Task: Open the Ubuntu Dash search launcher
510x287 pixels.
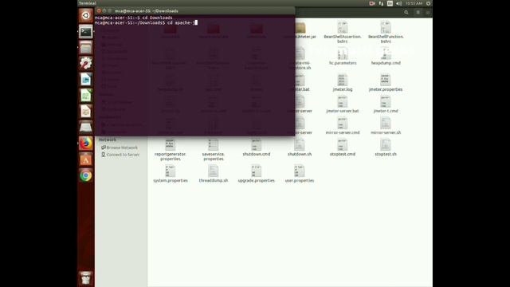Action: (x=86, y=16)
